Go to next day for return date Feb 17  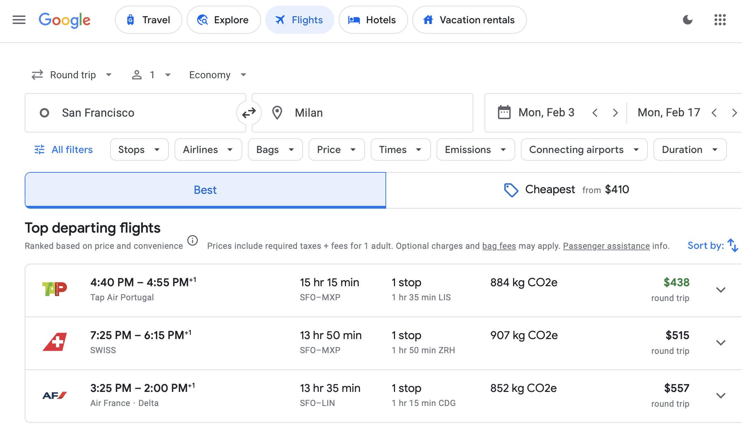735,113
